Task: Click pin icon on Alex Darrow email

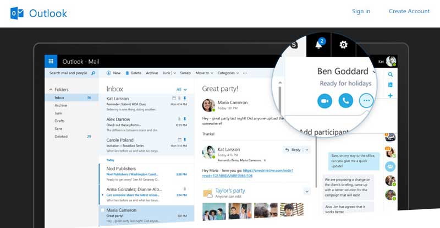Action: [x=185, y=119]
